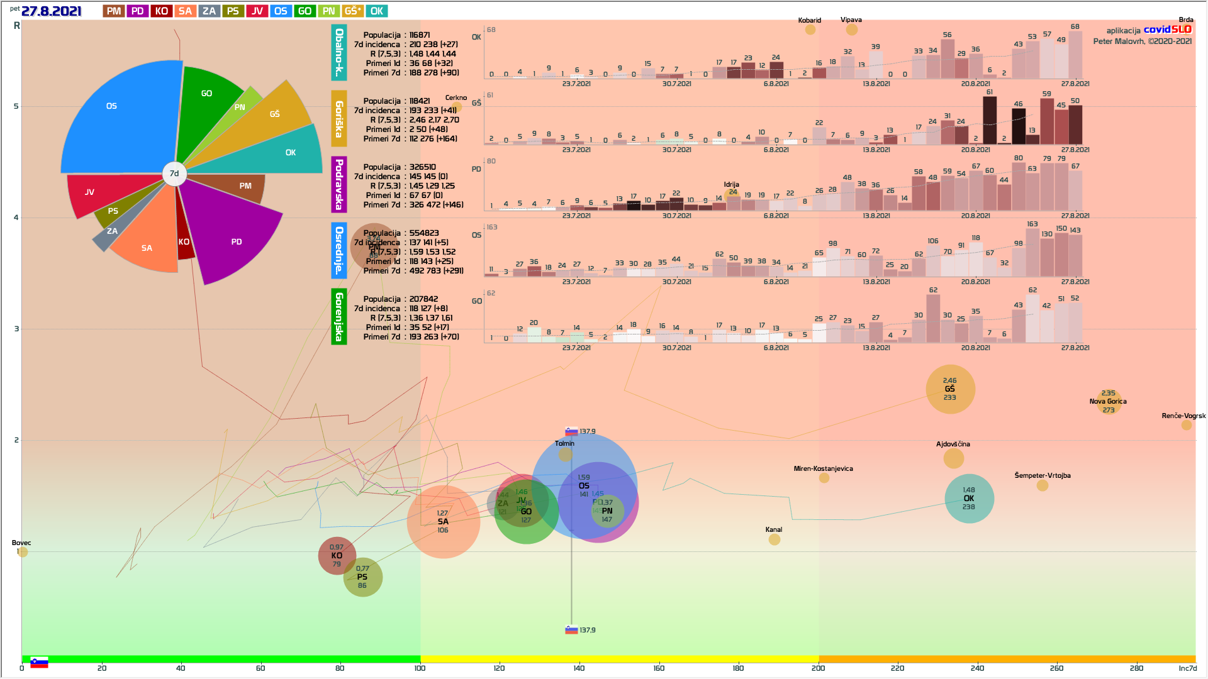Click the 7d center of pie chart
The image size is (1208, 679).
point(174,174)
